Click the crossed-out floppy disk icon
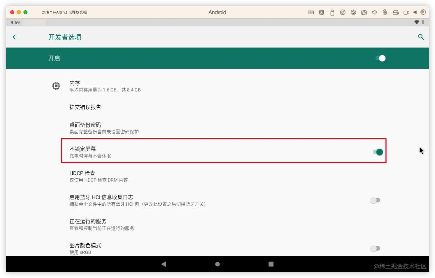The width and height of the screenshot is (435, 278). click(364, 13)
